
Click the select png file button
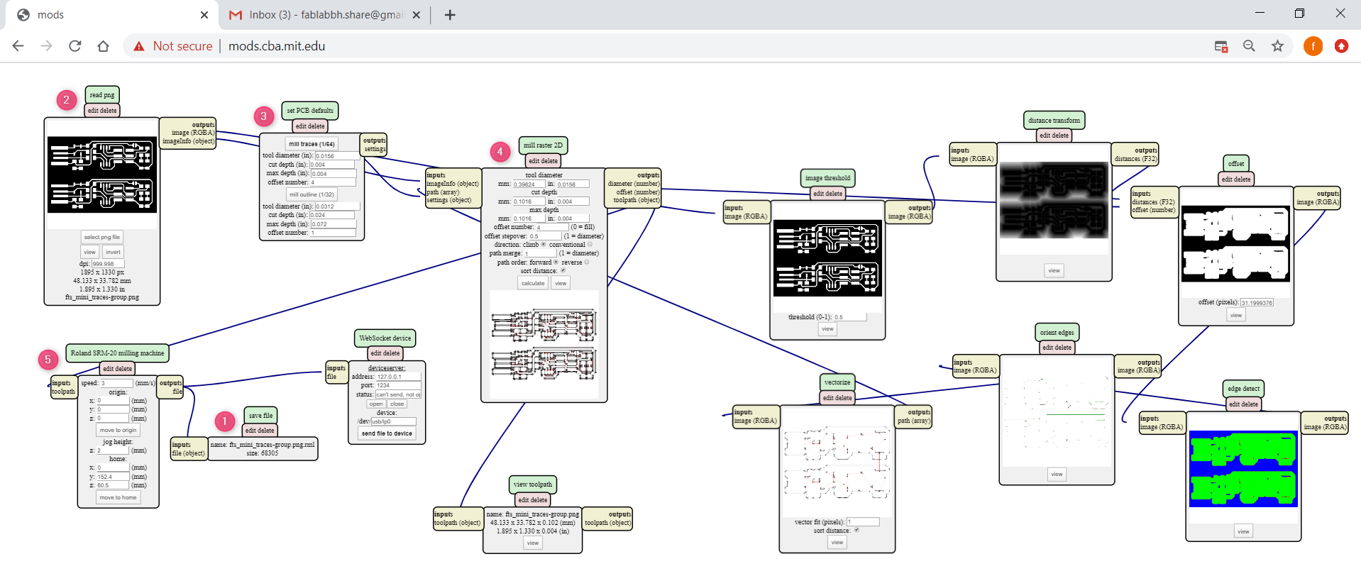click(102, 238)
